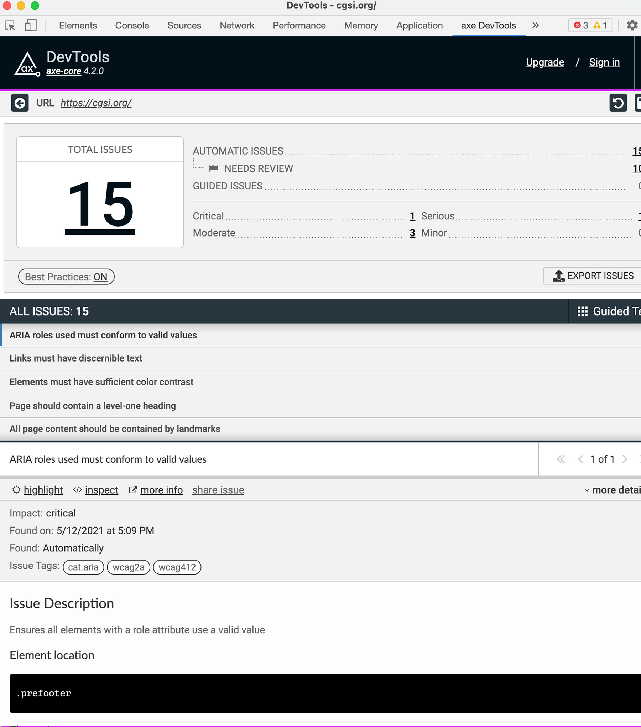
Task: Expand more details section
Action: pyautogui.click(x=613, y=490)
